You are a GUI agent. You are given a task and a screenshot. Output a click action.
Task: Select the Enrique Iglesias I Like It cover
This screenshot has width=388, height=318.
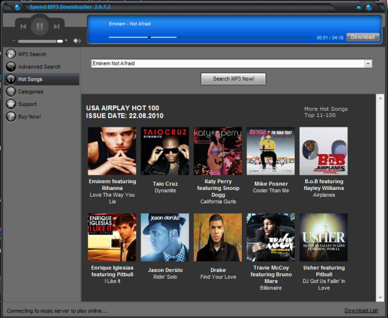[x=112, y=237]
